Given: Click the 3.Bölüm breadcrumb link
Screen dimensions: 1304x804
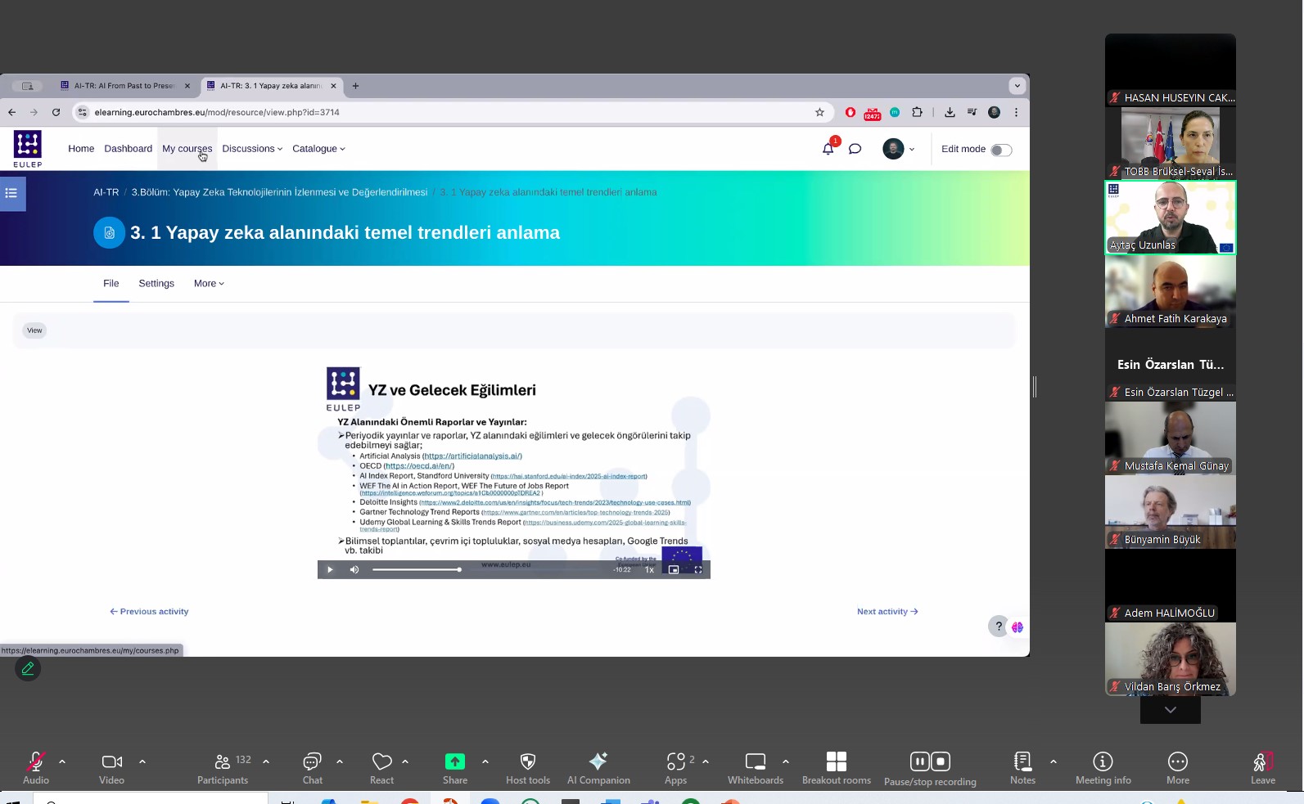Looking at the screenshot, I should tap(279, 192).
